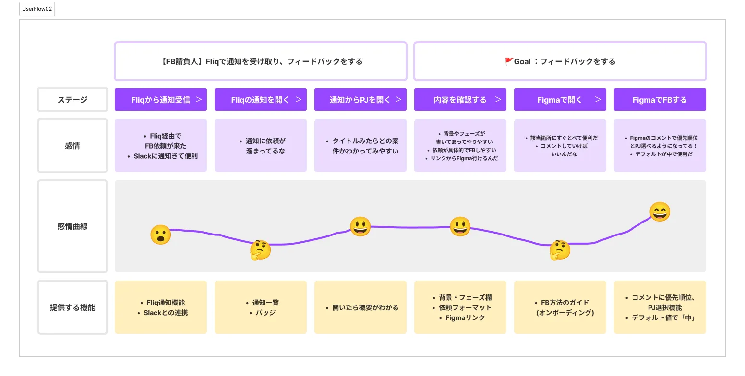Click the text タイトルみたらどの案件かわかってみやすい
Screen dimensions: 745x376
point(365,146)
